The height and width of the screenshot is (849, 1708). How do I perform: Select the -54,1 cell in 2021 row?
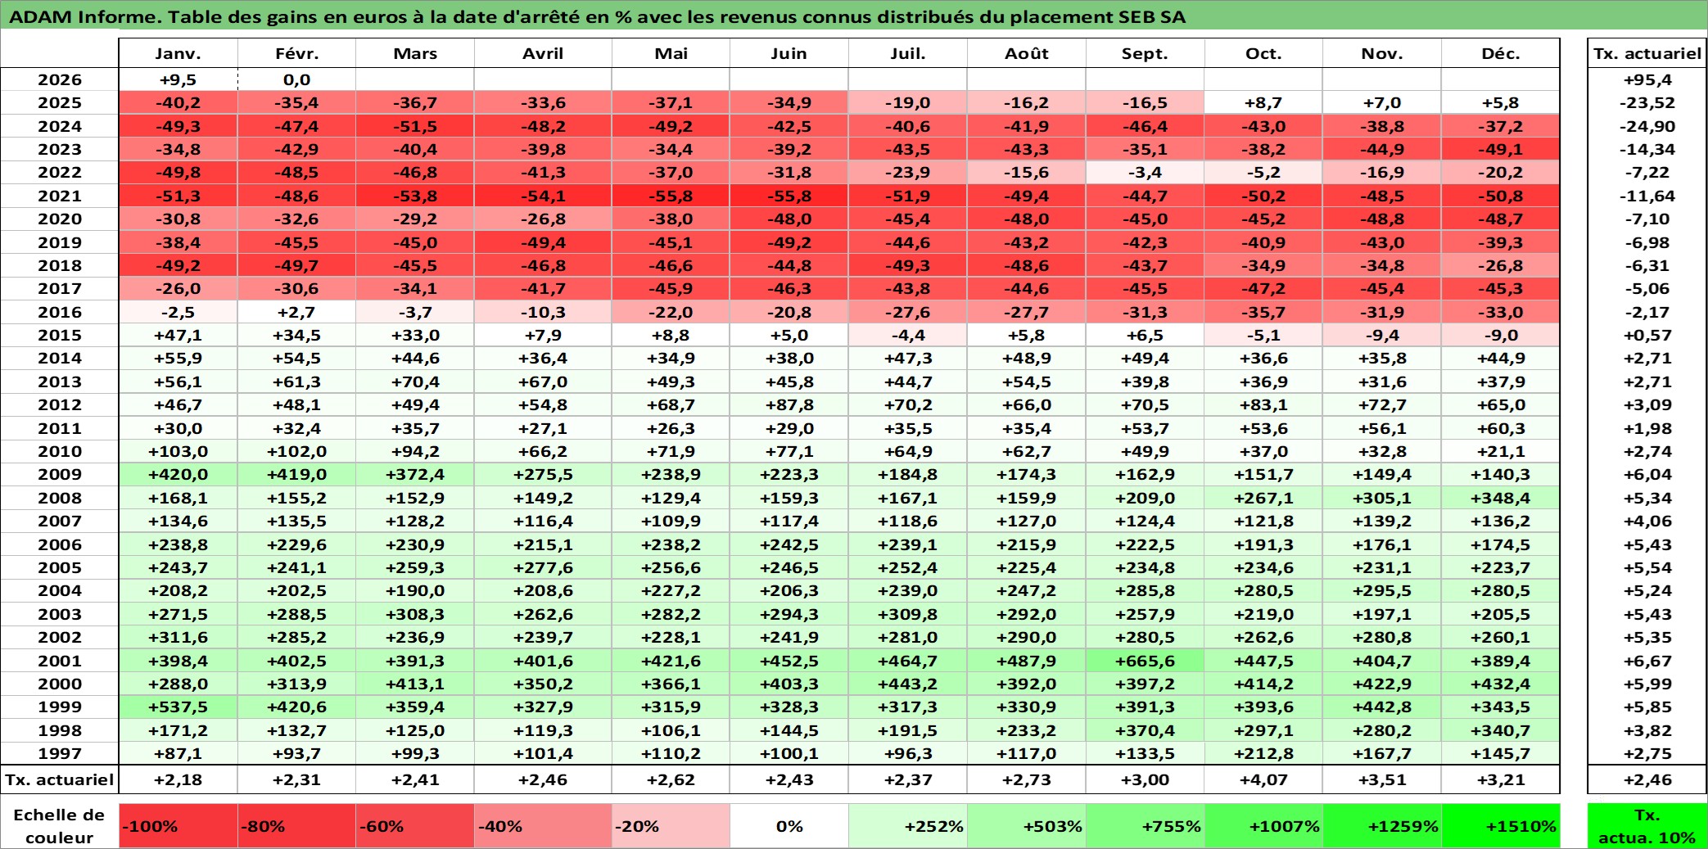pos(543,196)
